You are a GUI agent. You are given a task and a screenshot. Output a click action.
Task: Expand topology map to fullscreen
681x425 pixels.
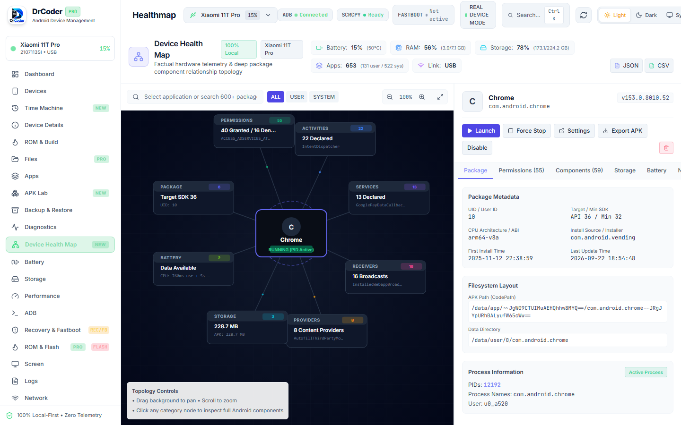pyautogui.click(x=440, y=97)
